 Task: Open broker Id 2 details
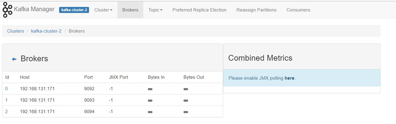pos(6,112)
